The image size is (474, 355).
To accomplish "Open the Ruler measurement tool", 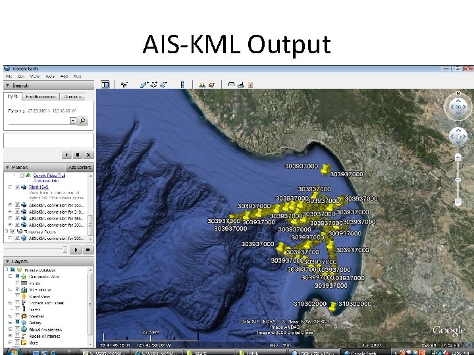I will pos(182,85).
